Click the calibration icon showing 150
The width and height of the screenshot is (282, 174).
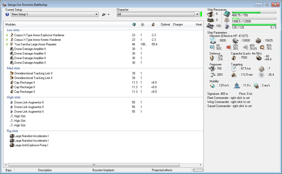(x=210, y=26)
